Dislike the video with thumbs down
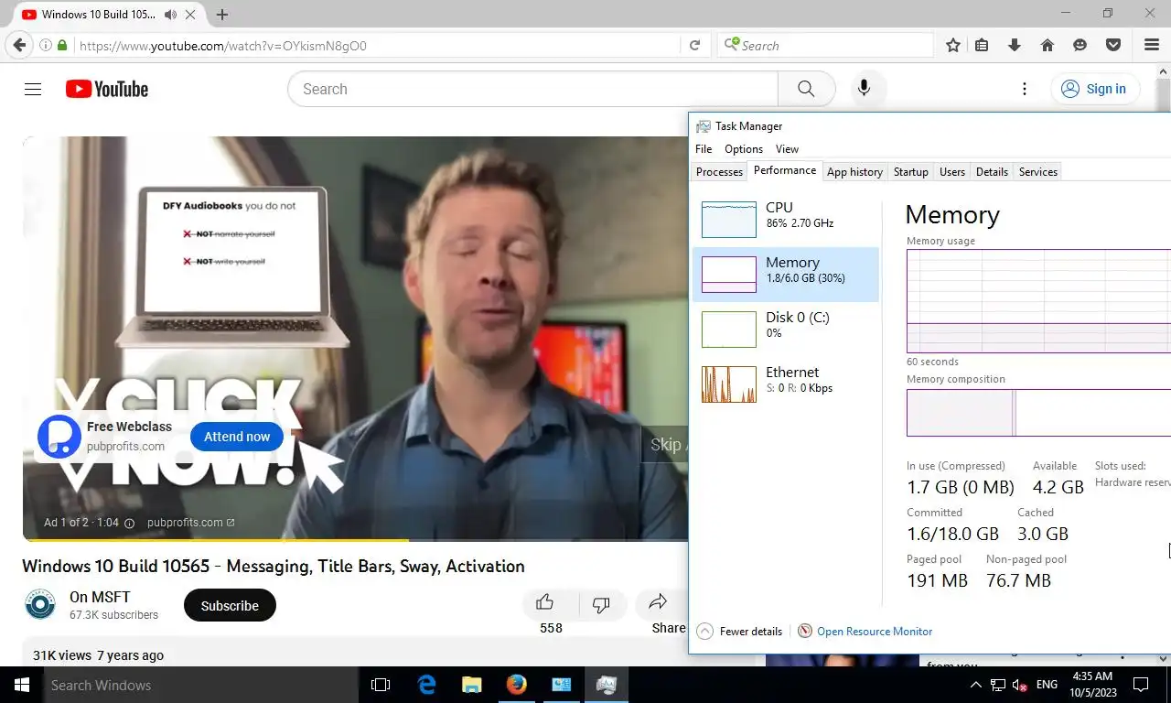Screen dimensions: 1171x703 (601, 604)
